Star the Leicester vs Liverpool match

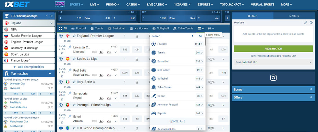click(x=62, y=53)
